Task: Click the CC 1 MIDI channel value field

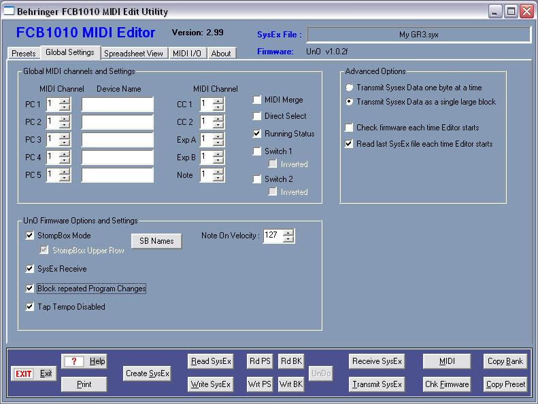Action: point(207,104)
